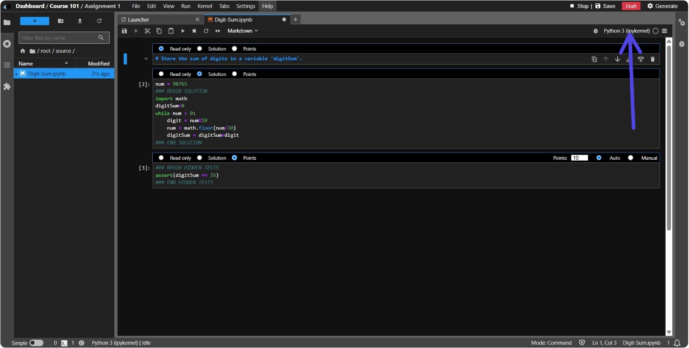This screenshot has width=689, height=348.
Task: Duplicate the selected cell via cell toolbar
Action: click(x=594, y=59)
